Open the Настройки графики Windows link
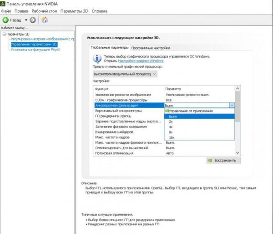The image size is (273, 234). (x=141, y=61)
